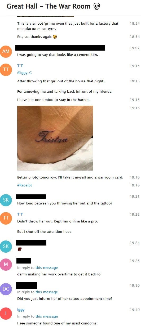Click the purple DC avatar circle
This screenshot has width=141, height=330.
(x=6, y=289)
